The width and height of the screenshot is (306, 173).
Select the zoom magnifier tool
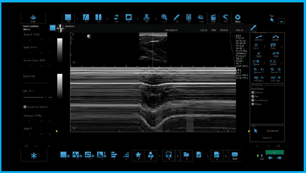pos(164,18)
